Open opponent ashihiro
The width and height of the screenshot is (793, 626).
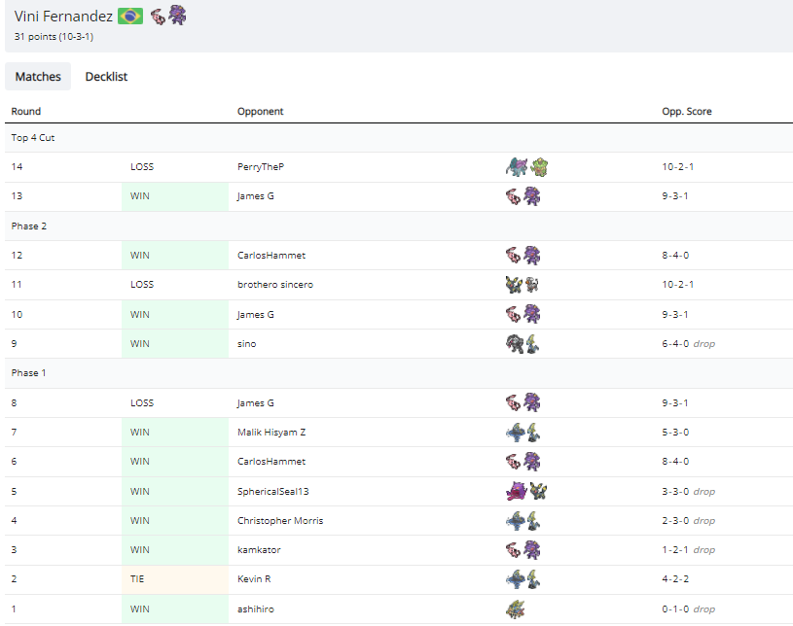(x=255, y=609)
